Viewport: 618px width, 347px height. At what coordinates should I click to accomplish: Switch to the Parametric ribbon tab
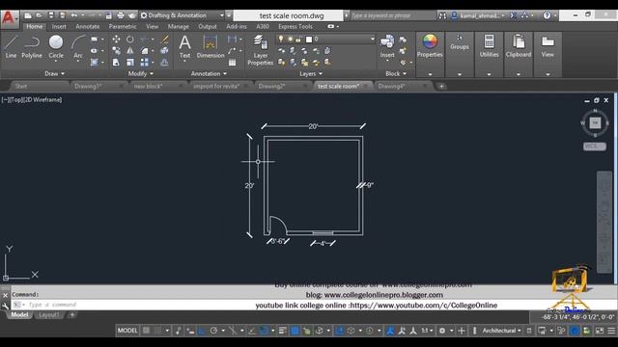123,26
